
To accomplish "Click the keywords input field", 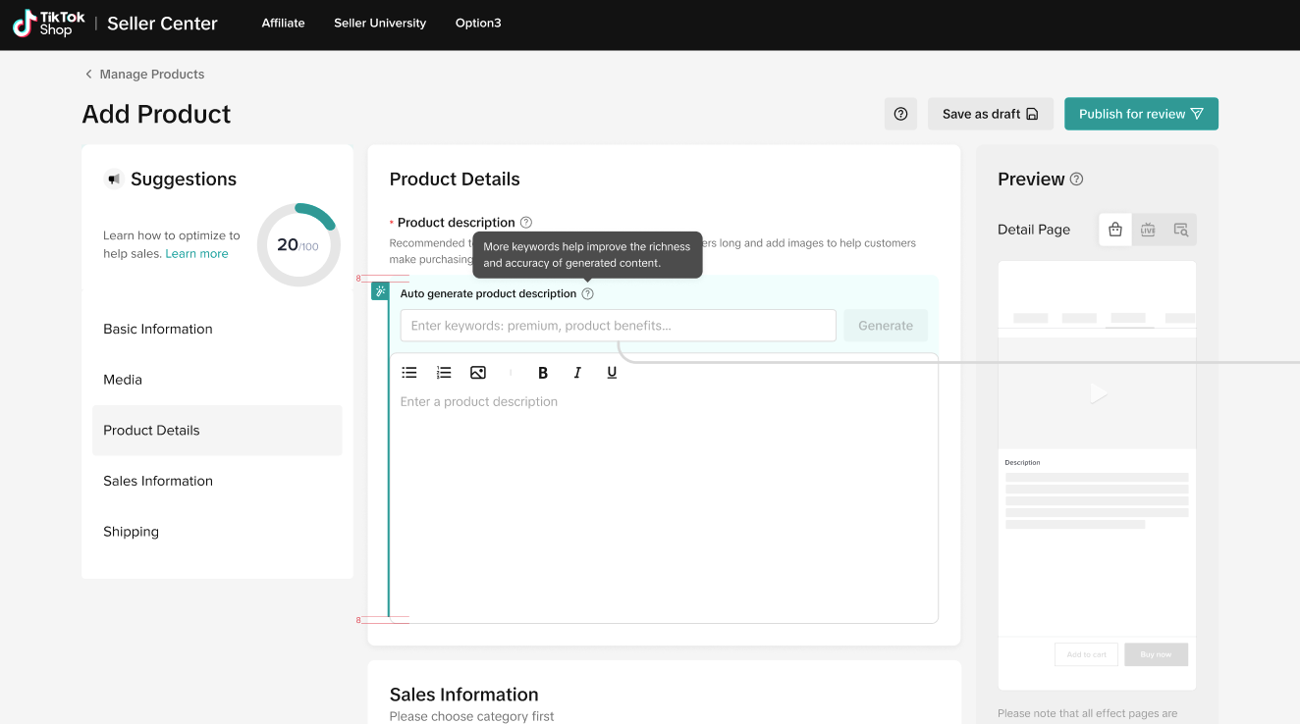I will click(x=618, y=326).
